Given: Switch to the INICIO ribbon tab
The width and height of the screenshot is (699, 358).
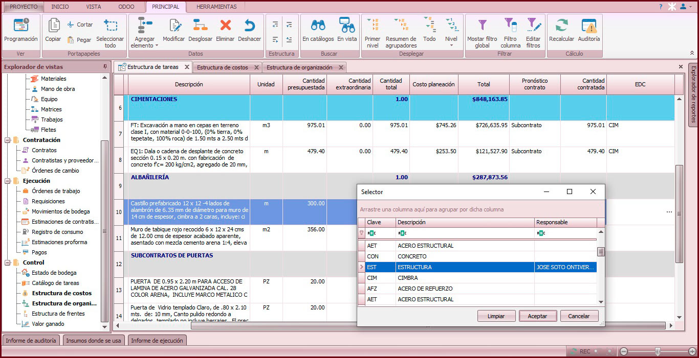Looking at the screenshot, I should tap(60, 7).
